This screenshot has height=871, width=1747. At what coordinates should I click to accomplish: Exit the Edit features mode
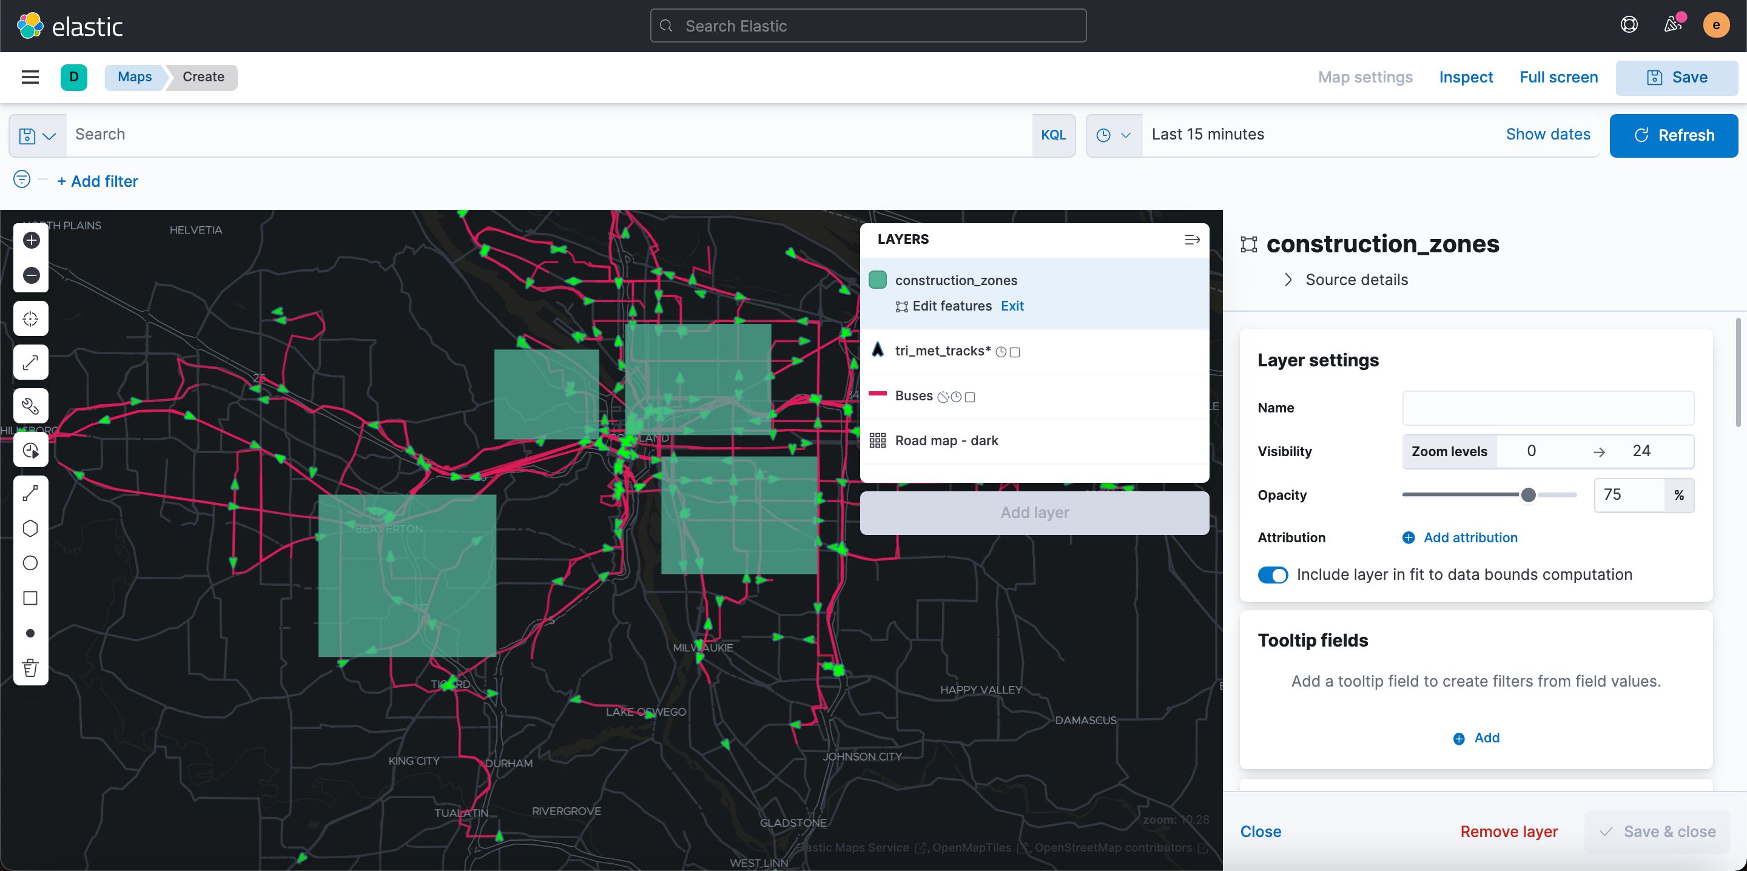tap(1012, 306)
